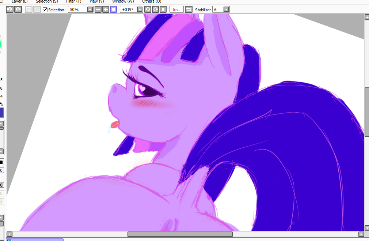This screenshot has width=369, height=241.
Task: Click the swap colors arrow icon
Action: point(1,104)
